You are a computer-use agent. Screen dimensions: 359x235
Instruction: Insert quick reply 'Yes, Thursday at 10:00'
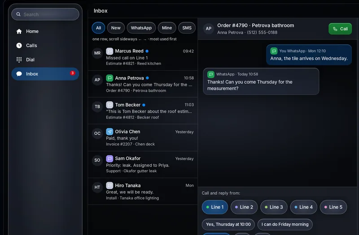(228, 225)
